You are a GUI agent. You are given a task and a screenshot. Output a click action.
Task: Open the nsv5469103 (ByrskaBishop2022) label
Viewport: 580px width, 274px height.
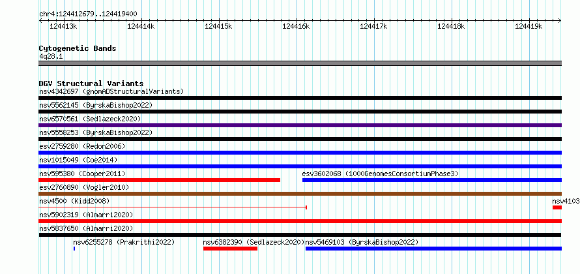362,242
